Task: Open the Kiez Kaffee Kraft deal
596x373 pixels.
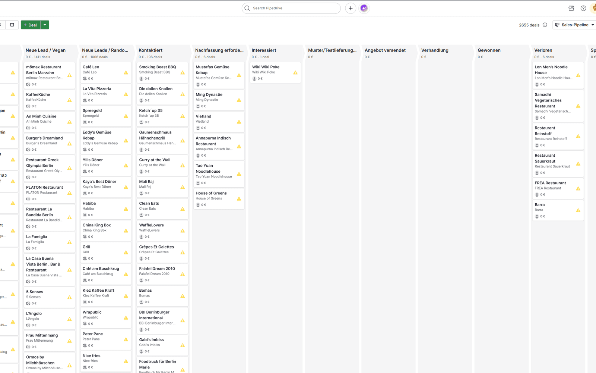Action: 106,296
